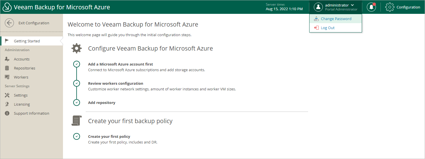Click the Add repository step
425x159 pixels.
pyautogui.click(x=102, y=103)
